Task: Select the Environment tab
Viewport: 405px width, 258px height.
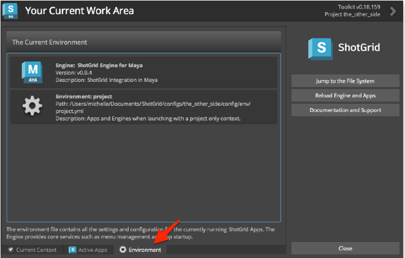Action: click(x=140, y=250)
